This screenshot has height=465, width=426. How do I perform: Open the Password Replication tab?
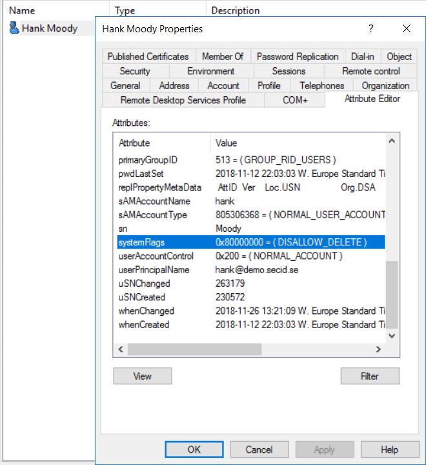(298, 56)
